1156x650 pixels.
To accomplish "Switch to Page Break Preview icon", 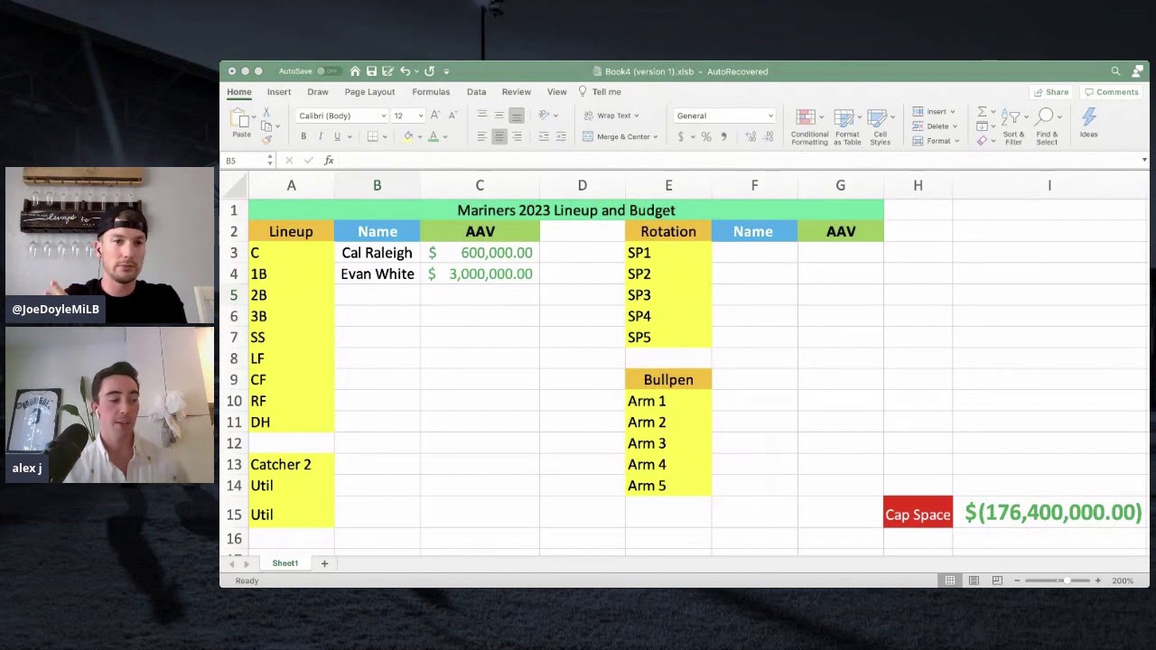I will coord(997,580).
